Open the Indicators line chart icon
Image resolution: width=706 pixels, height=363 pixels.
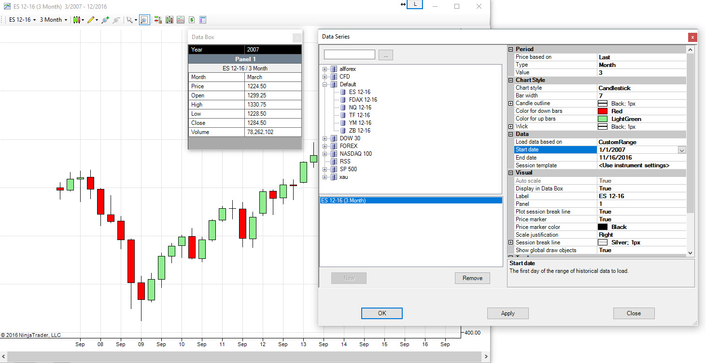[181, 20]
